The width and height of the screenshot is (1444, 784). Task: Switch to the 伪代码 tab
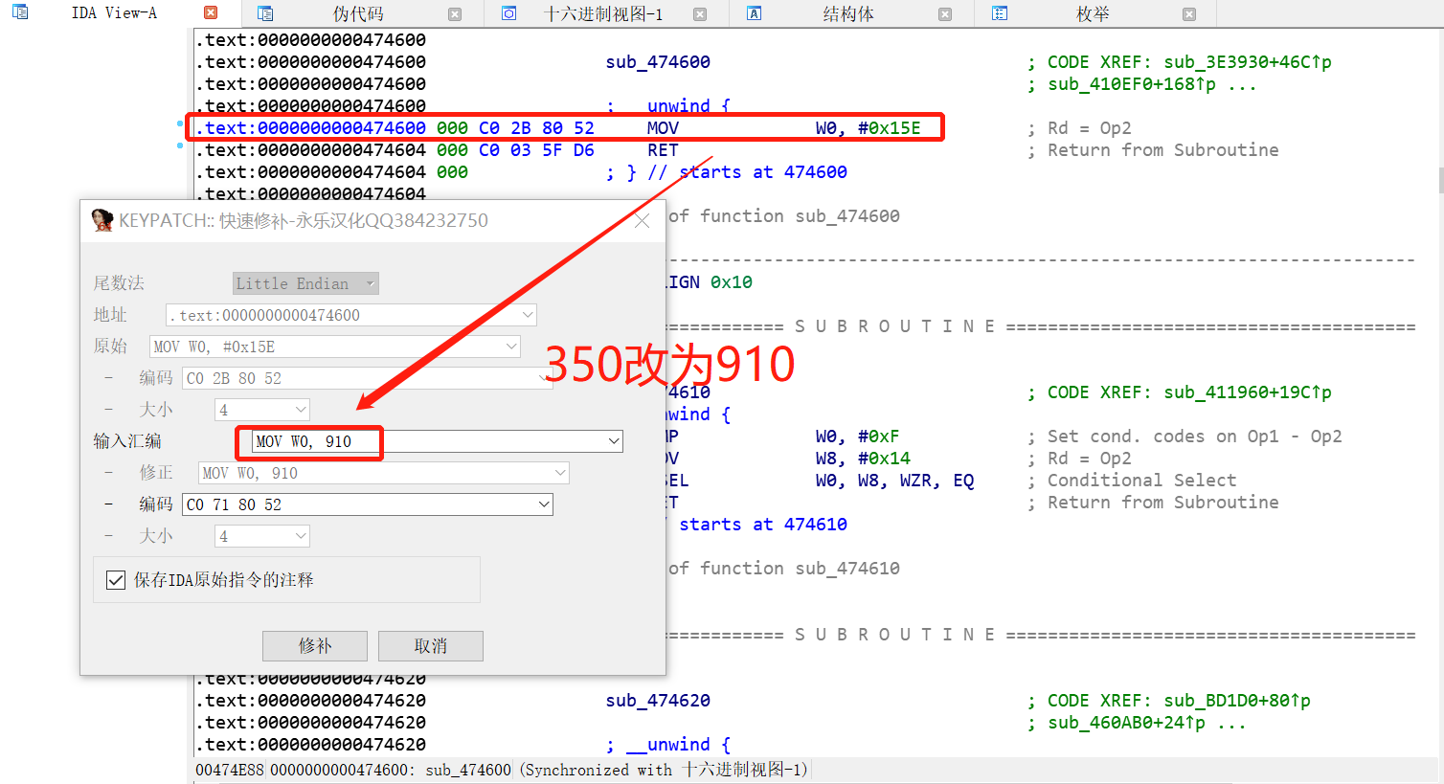click(x=358, y=14)
